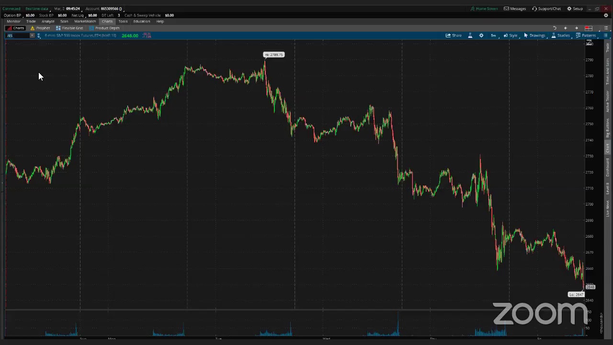Switch to the Monitor main tab
The image size is (613, 345).
[x=13, y=21]
